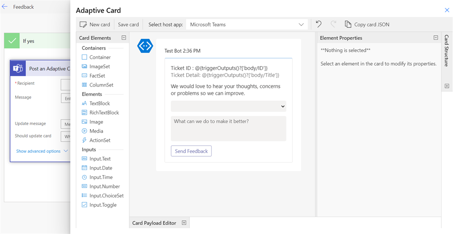
Task: Click Save card in the toolbar
Action: [128, 25]
